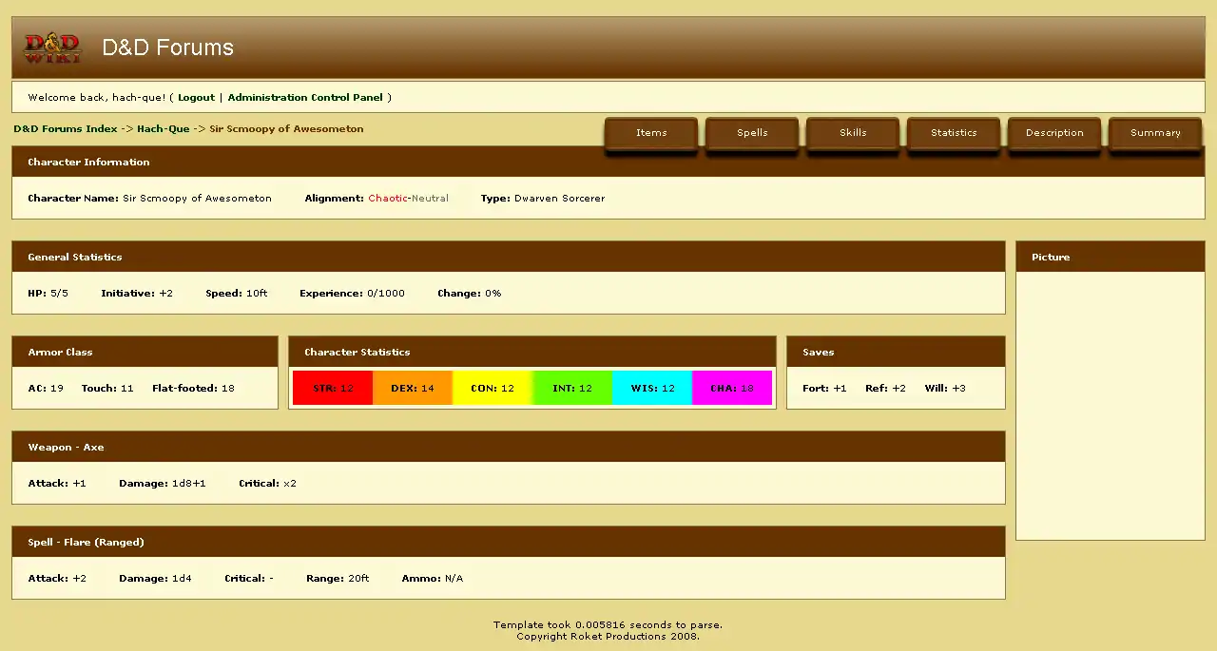
Task: Click the orange DEX stat swatch
Action: (413, 389)
